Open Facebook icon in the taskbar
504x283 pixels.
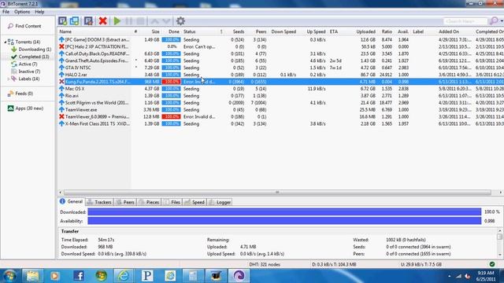[x=79, y=276]
